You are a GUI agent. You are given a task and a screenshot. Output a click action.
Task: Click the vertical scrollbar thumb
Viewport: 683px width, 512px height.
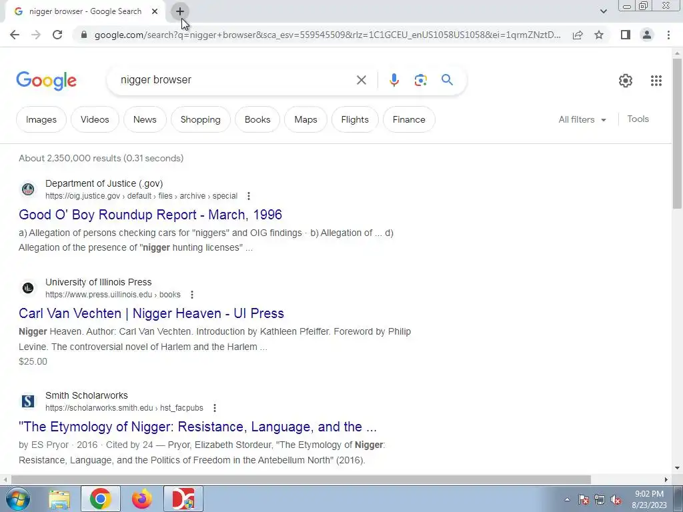click(677, 135)
